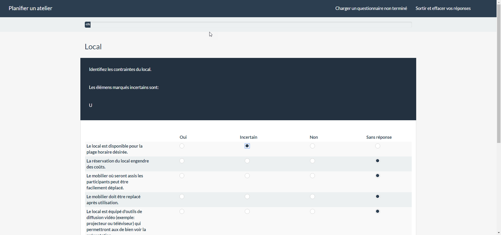Select Incertain for local disponible question
Viewport: 501px width, 235px height.
point(247,146)
